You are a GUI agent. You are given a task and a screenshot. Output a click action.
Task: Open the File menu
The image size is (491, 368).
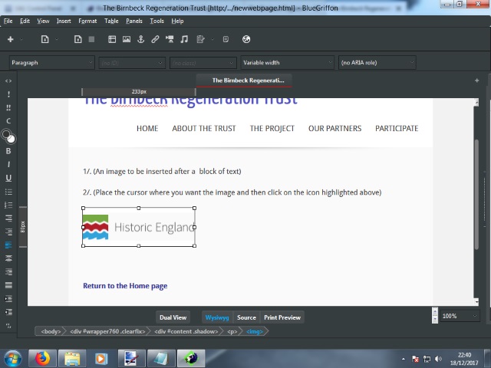coord(8,21)
